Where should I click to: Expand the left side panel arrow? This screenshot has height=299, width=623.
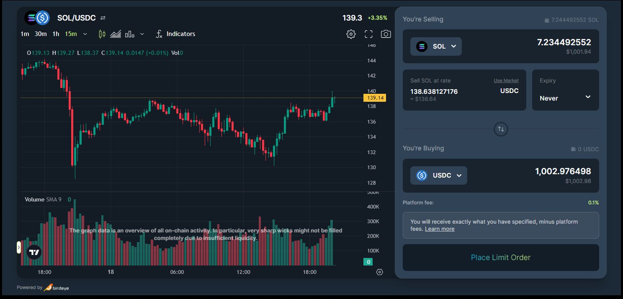(x=19, y=247)
